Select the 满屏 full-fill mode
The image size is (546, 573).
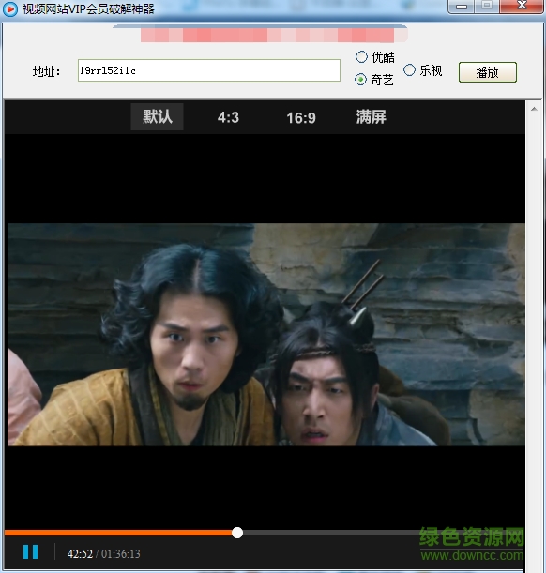371,117
